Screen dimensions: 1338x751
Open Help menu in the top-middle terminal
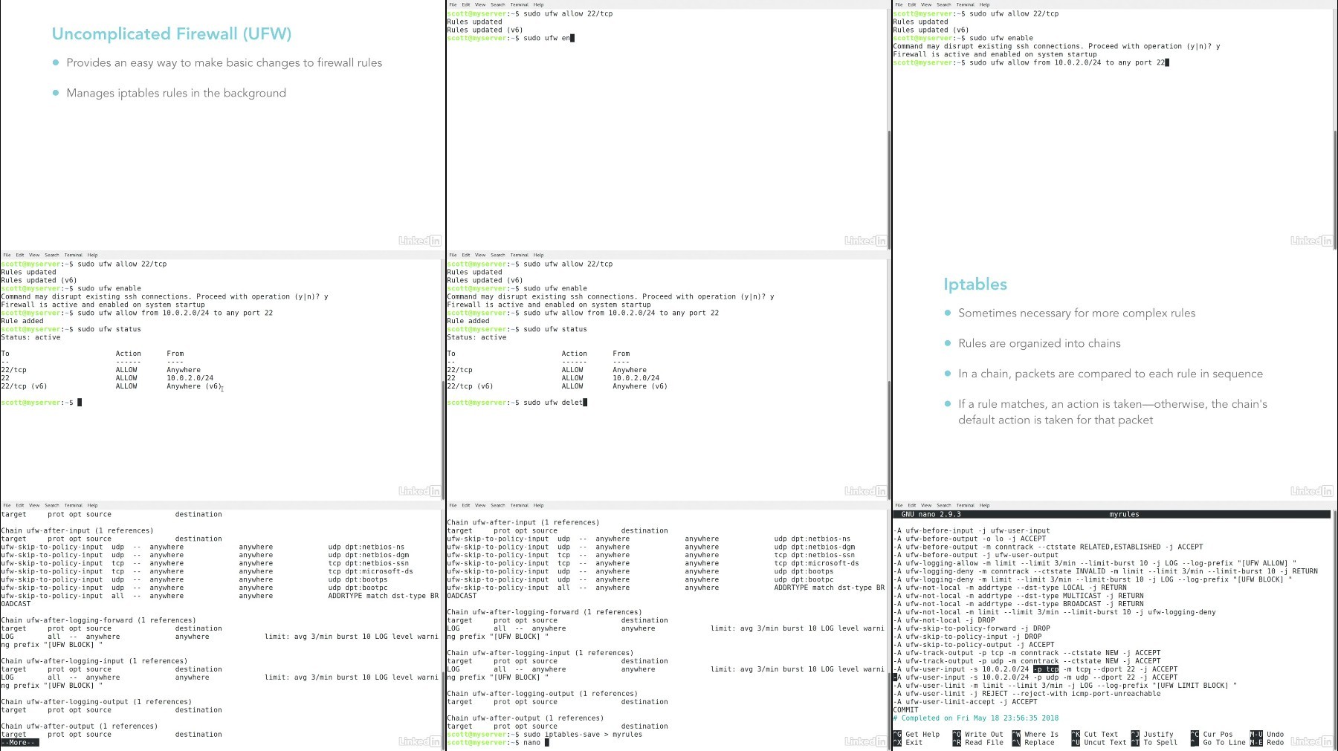[538, 4]
